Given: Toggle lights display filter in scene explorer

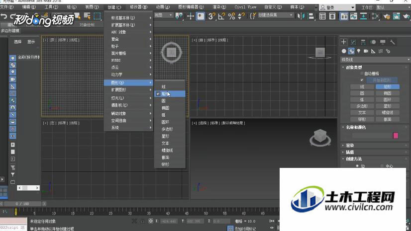Looking at the screenshot, I should pos(12,72).
